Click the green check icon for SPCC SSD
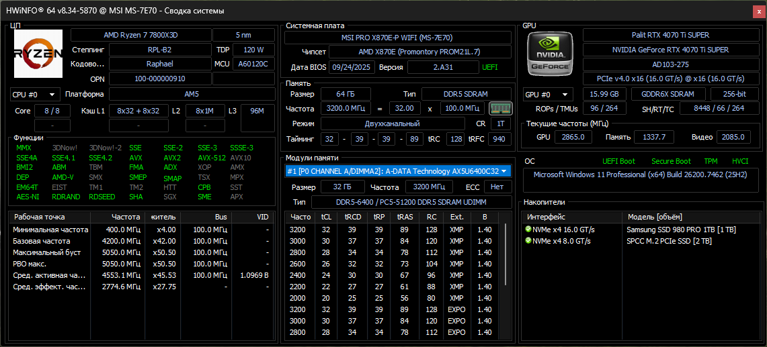This screenshot has height=347, width=767. [528, 241]
